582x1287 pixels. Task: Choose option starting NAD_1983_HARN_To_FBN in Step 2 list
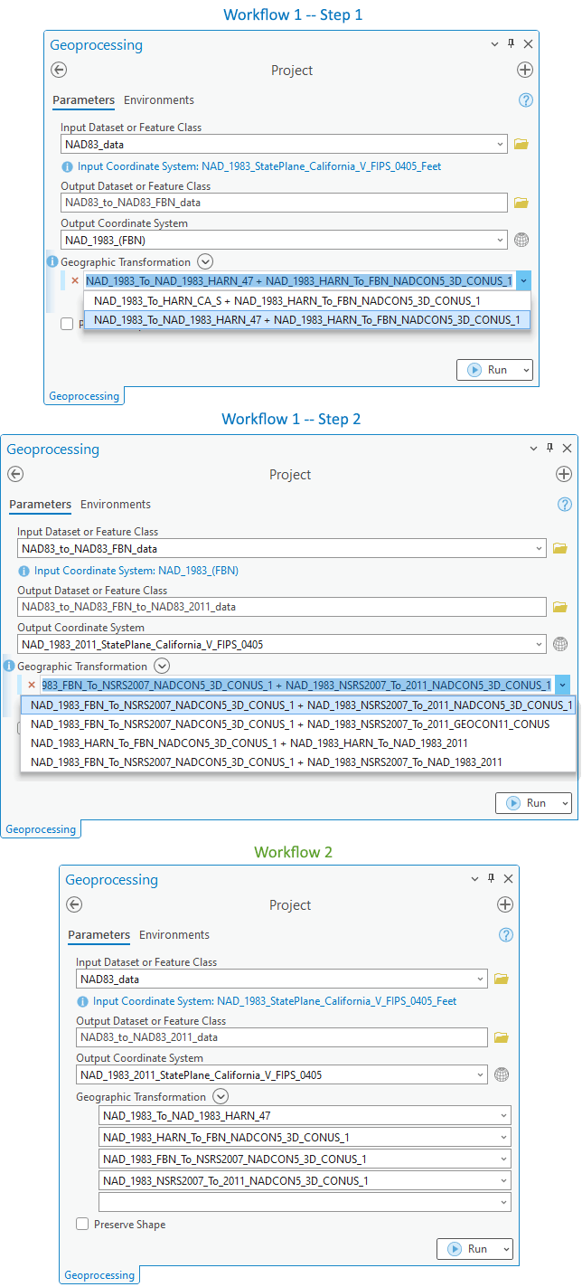(x=298, y=743)
